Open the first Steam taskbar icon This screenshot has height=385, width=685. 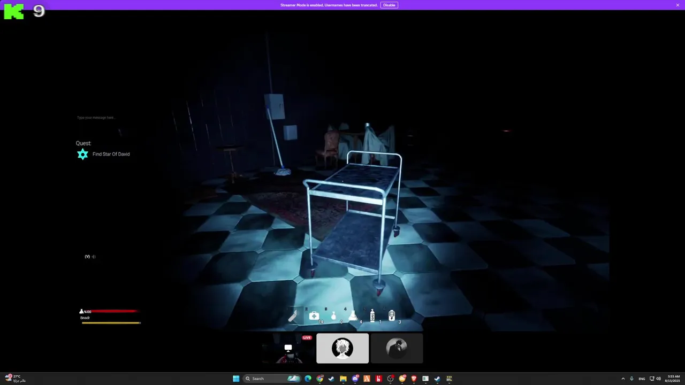click(x=331, y=379)
